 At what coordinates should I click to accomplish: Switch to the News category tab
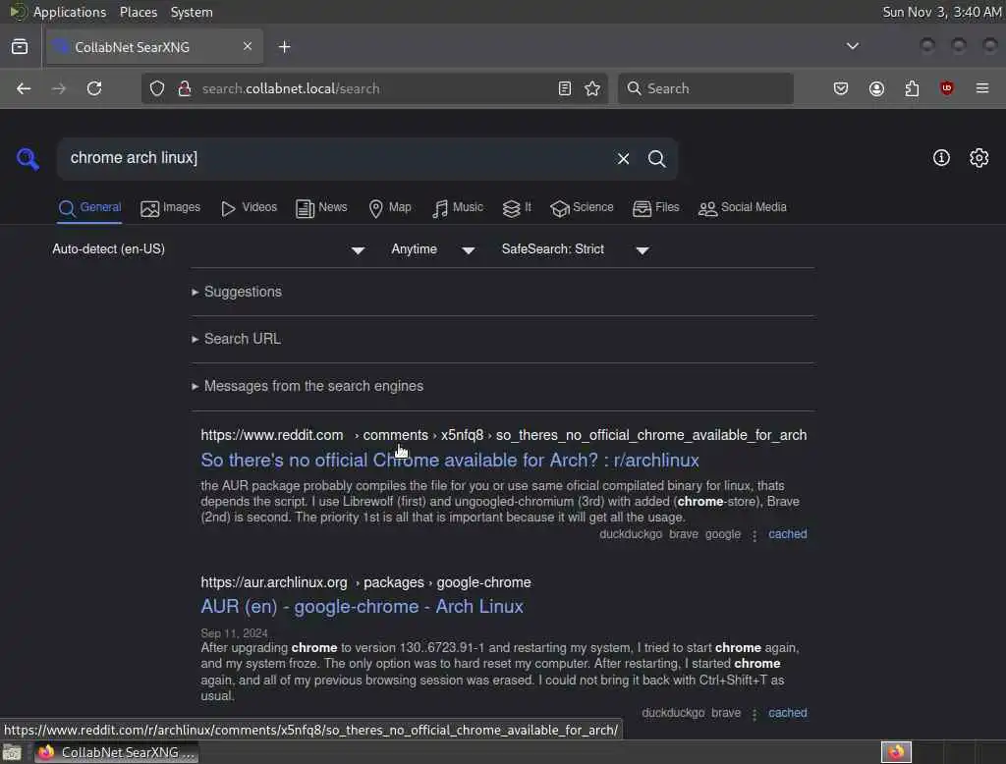click(x=321, y=208)
